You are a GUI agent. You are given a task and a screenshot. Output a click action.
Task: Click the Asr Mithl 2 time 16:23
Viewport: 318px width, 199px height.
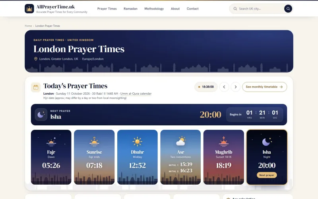[x=186, y=171]
